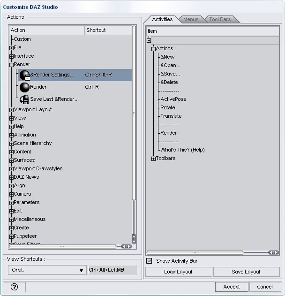Viewport: 285px width, 296px height.
Task: Click the Item column header
Action: [x=213, y=31]
